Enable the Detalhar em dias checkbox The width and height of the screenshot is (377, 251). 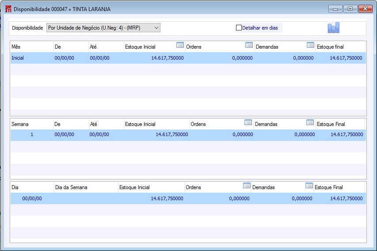239,28
